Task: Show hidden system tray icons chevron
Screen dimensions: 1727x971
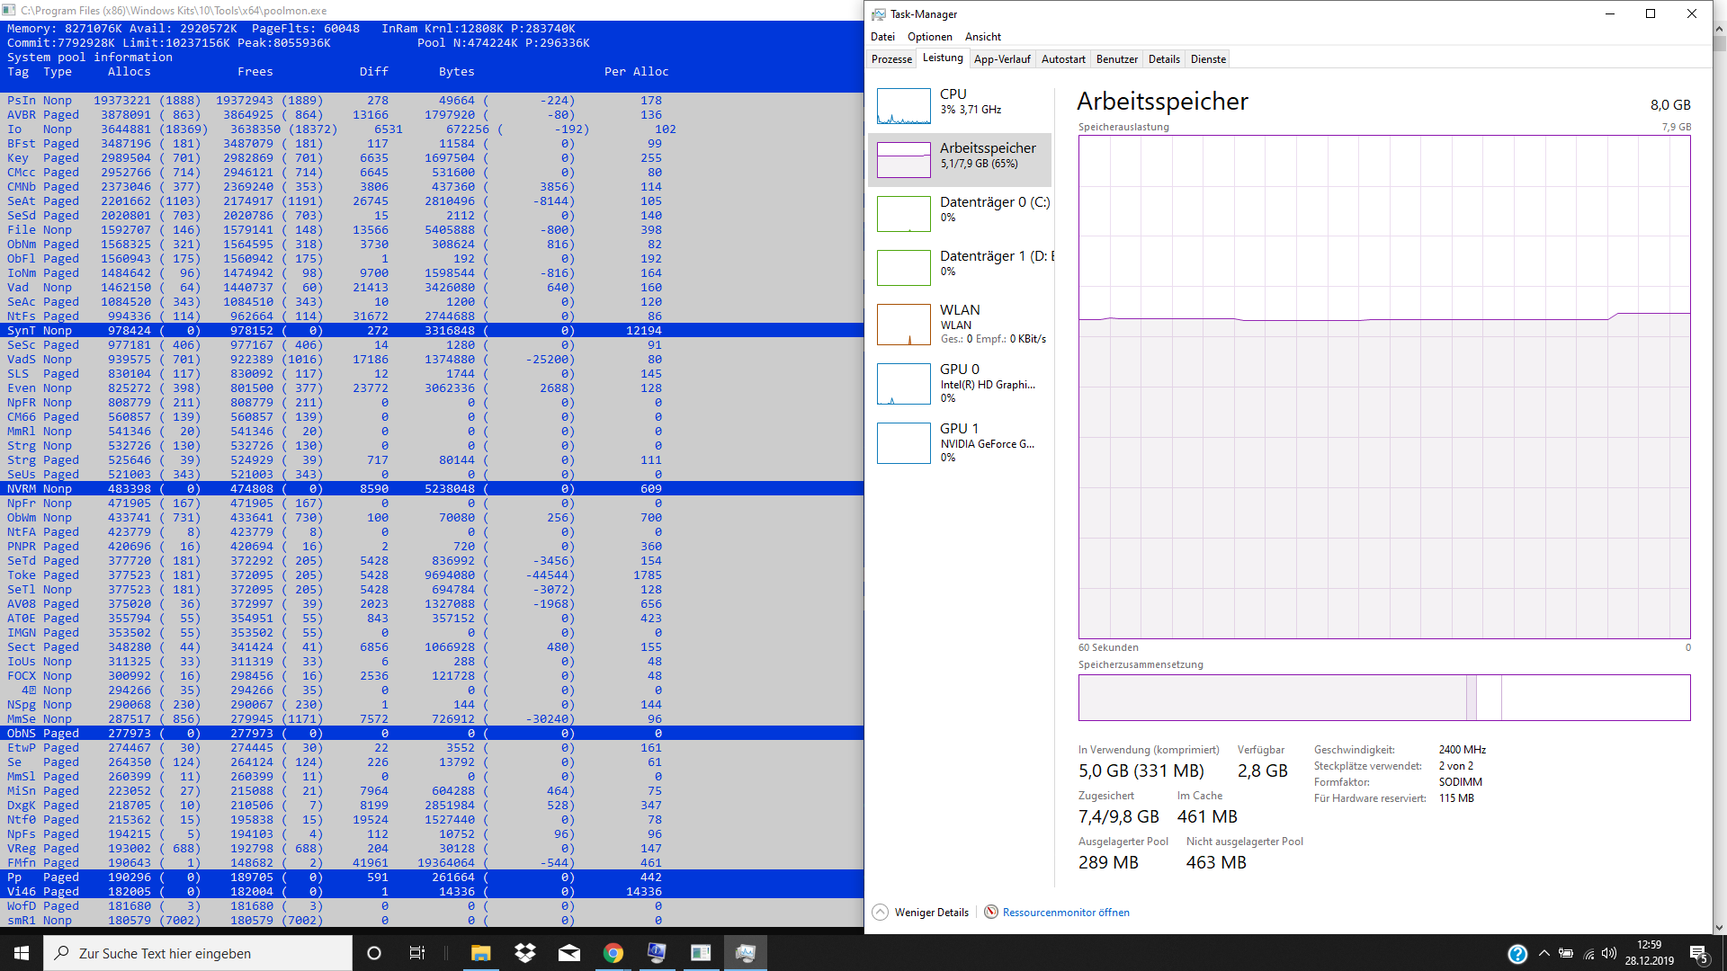Action: (x=1544, y=953)
